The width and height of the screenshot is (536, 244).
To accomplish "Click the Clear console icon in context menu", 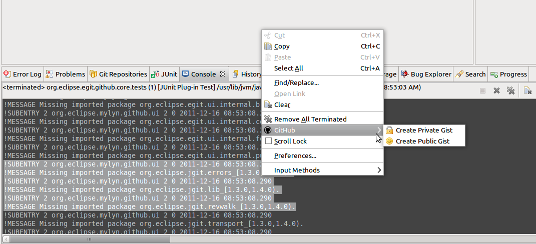I will pyautogui.click(x=268, y=104).
